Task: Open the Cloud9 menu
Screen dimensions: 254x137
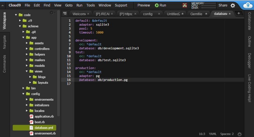Action: point(15,5)
